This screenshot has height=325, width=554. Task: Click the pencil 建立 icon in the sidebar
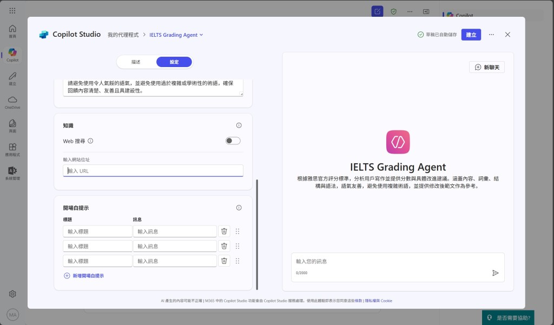click(12, 78)
